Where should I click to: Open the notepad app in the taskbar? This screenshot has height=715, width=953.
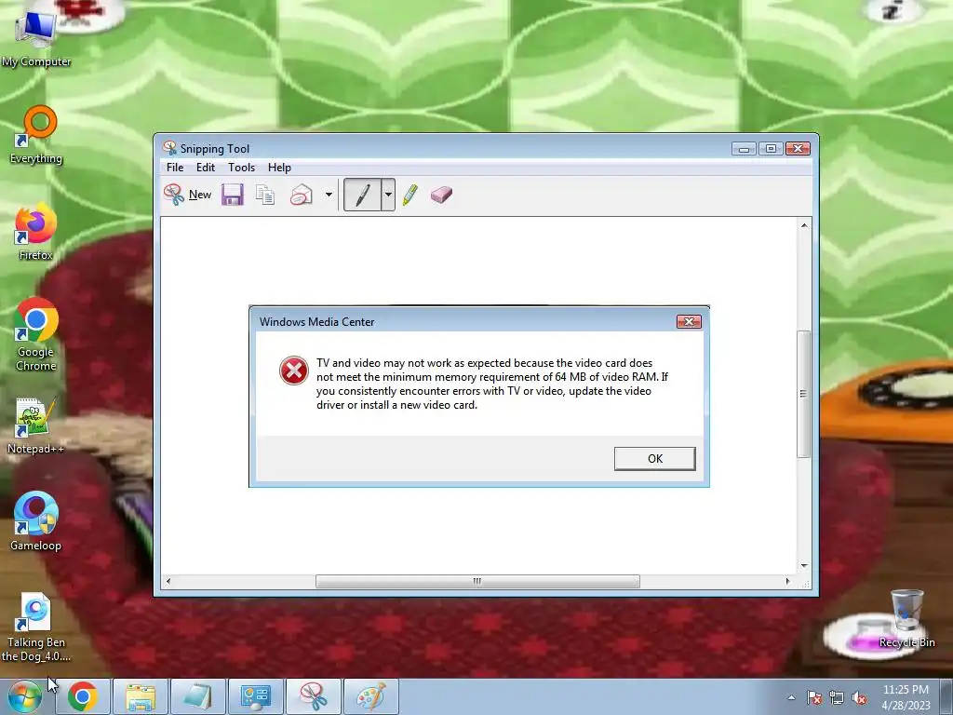point(198,696)
